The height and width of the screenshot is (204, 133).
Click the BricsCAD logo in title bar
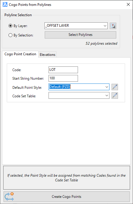5,4
